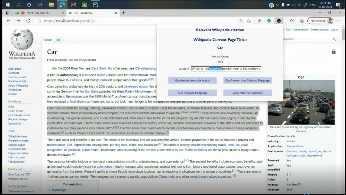Open a new browser tab

(124, 13)
